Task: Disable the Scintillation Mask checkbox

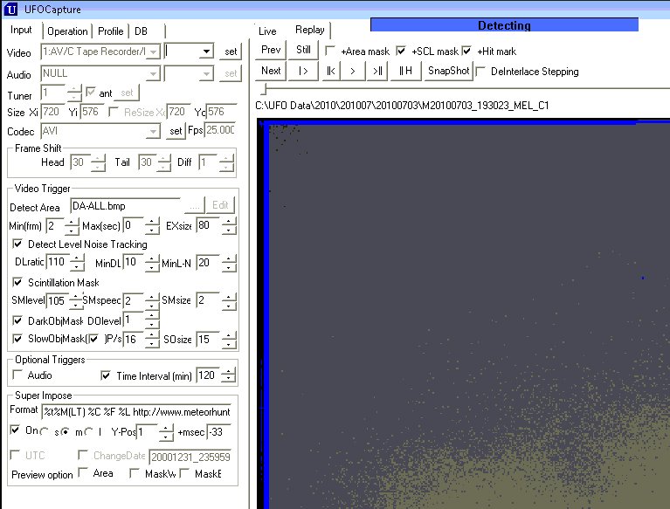Action: point(18,282)
